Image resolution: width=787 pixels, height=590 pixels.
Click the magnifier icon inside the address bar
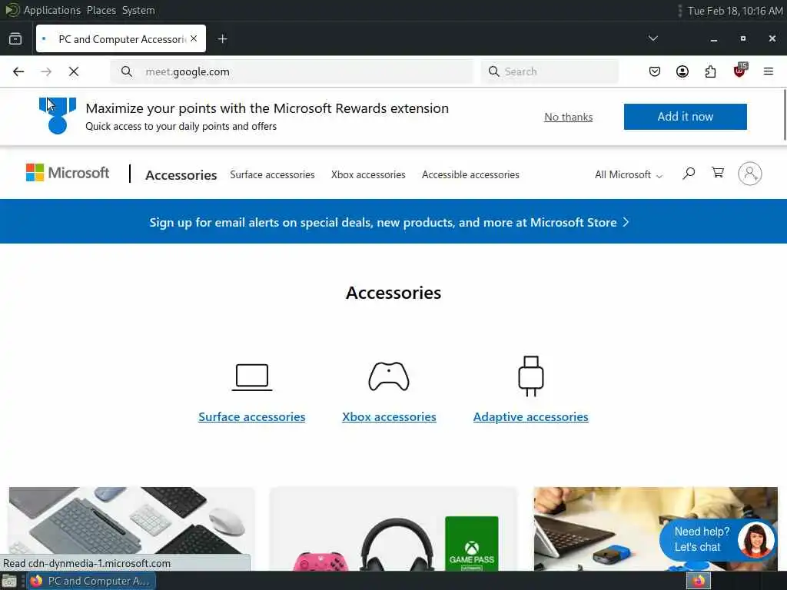coord(127,71)
